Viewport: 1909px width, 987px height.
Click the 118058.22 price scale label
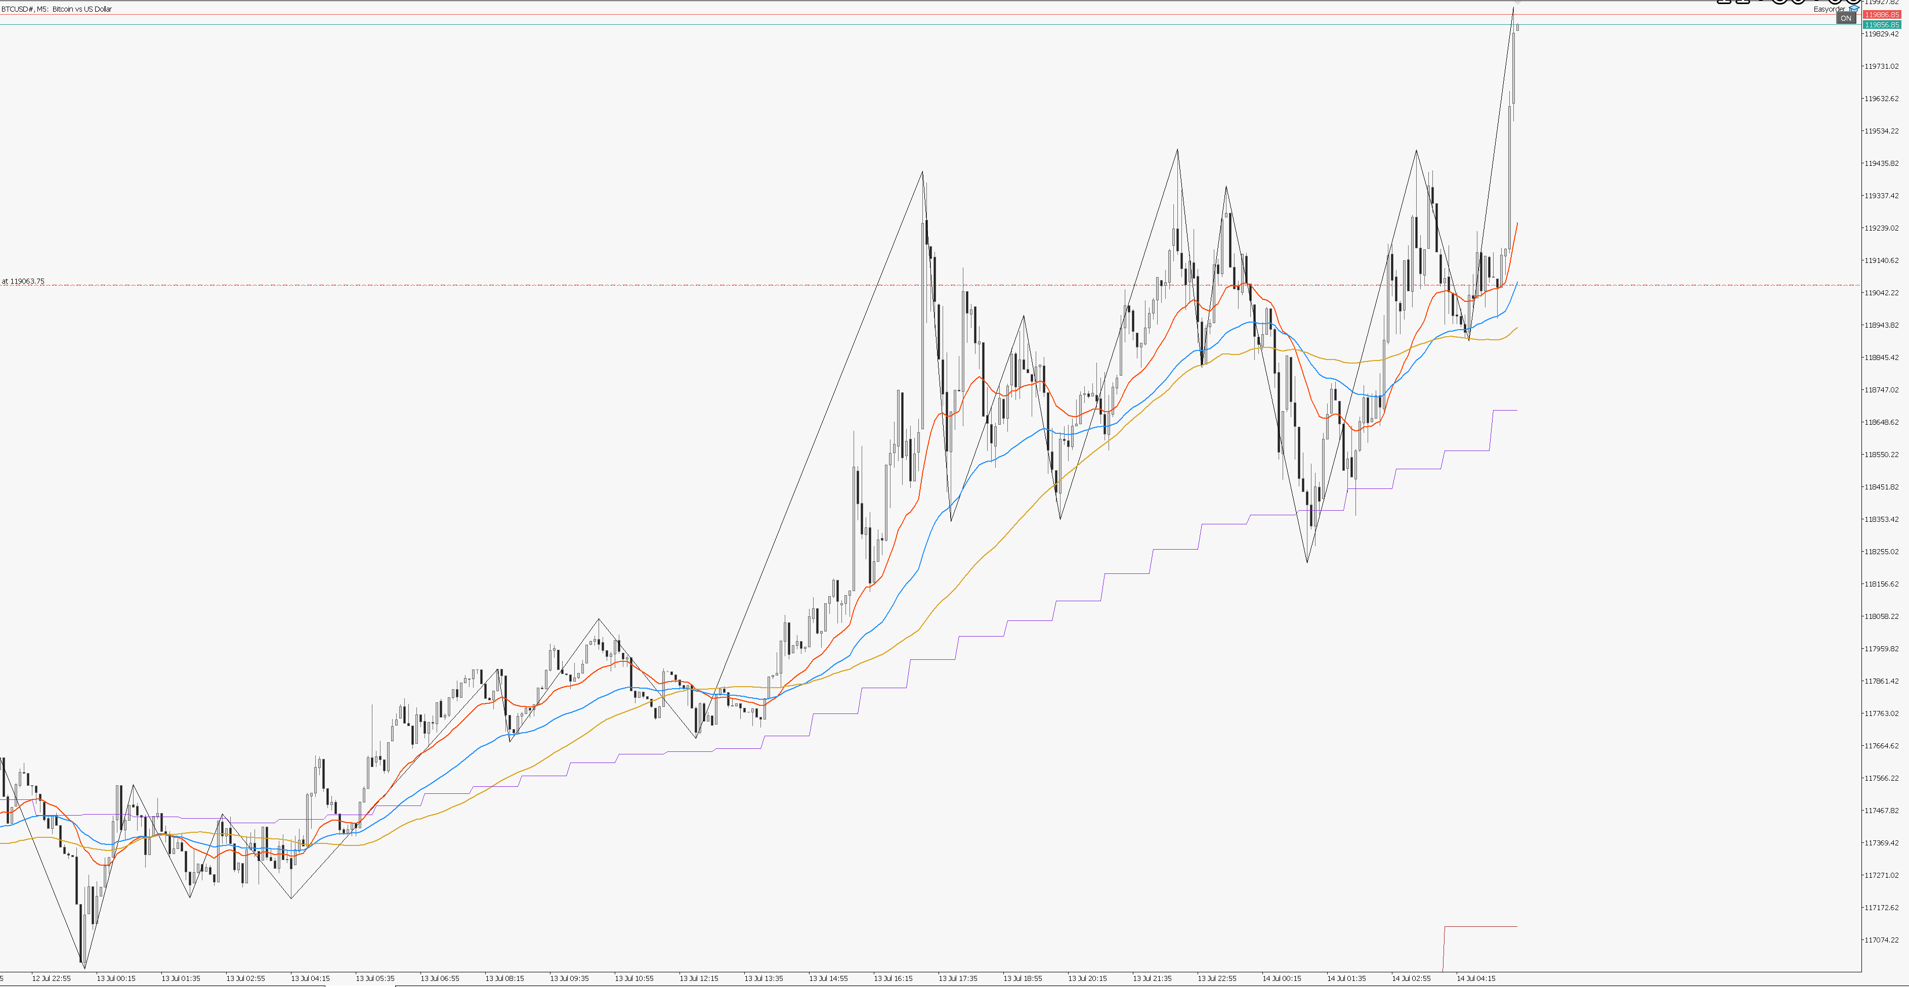point(1882,617)
